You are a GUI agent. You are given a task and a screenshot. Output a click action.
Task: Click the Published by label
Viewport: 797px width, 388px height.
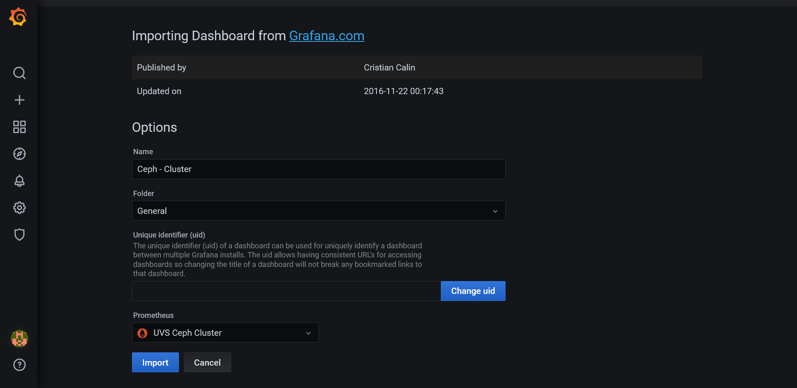161,68
